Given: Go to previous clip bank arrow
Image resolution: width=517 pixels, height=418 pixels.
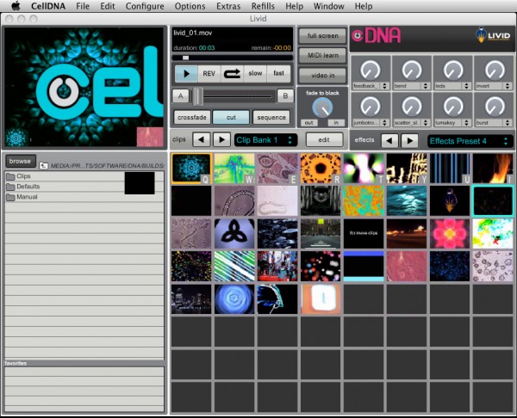Looking at the screenshot, I should (x=202, y=140).
